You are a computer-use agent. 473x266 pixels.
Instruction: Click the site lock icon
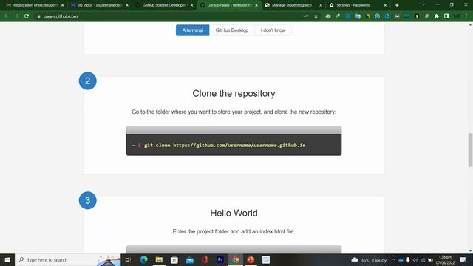(38, 16)
